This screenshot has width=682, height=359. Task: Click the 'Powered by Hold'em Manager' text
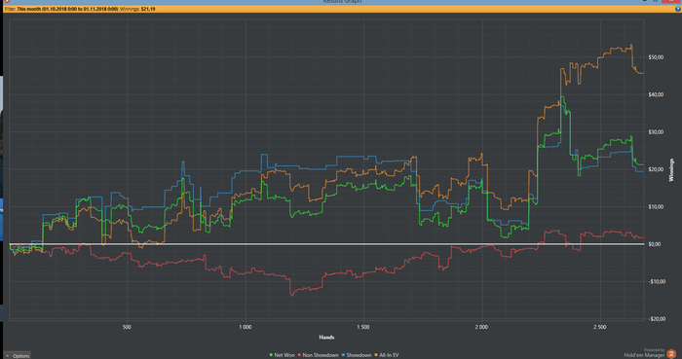click(x=645, y=353)
